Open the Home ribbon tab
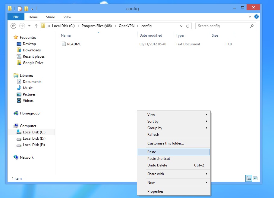 click(33, 17)
